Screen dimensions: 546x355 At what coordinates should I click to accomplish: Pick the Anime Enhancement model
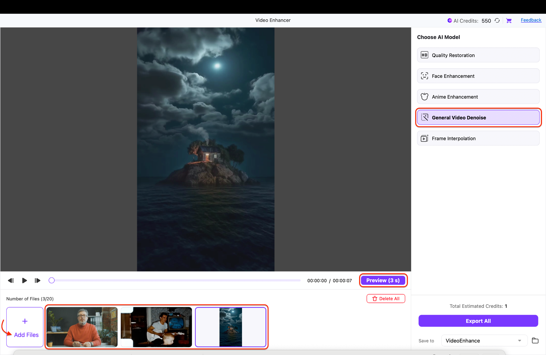coord(478,97)
